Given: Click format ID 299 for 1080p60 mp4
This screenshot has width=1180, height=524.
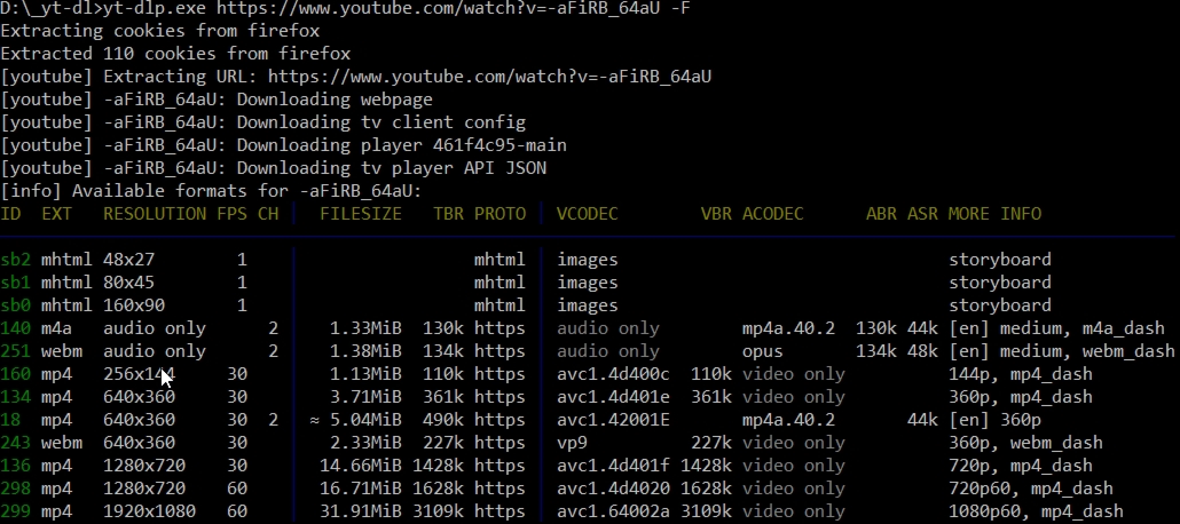Looking at the screenshot, I should pos(15,511).
